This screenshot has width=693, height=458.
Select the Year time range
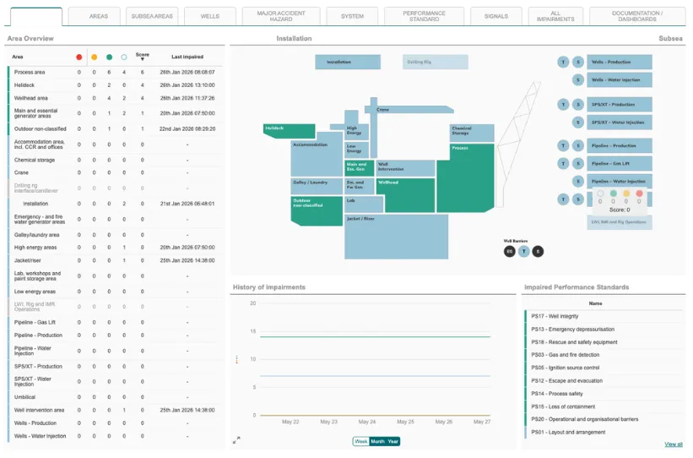(393, 441)
